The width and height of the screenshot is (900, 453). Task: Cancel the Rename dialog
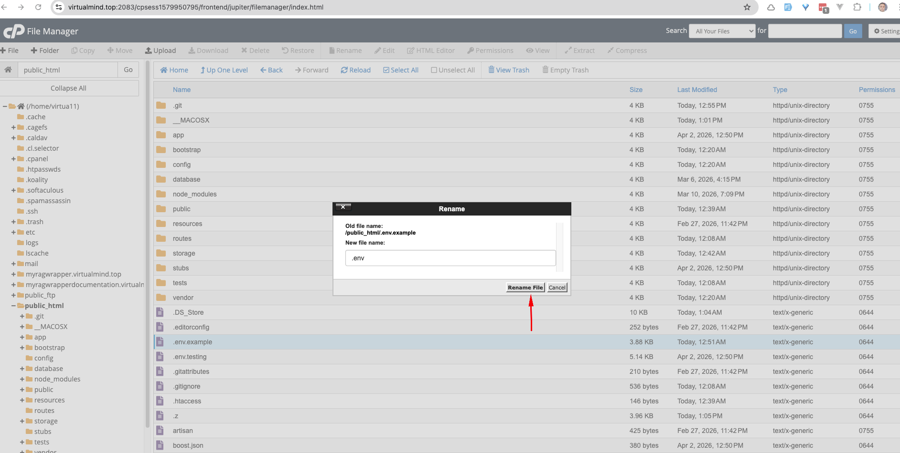click(x=557, y=288)
